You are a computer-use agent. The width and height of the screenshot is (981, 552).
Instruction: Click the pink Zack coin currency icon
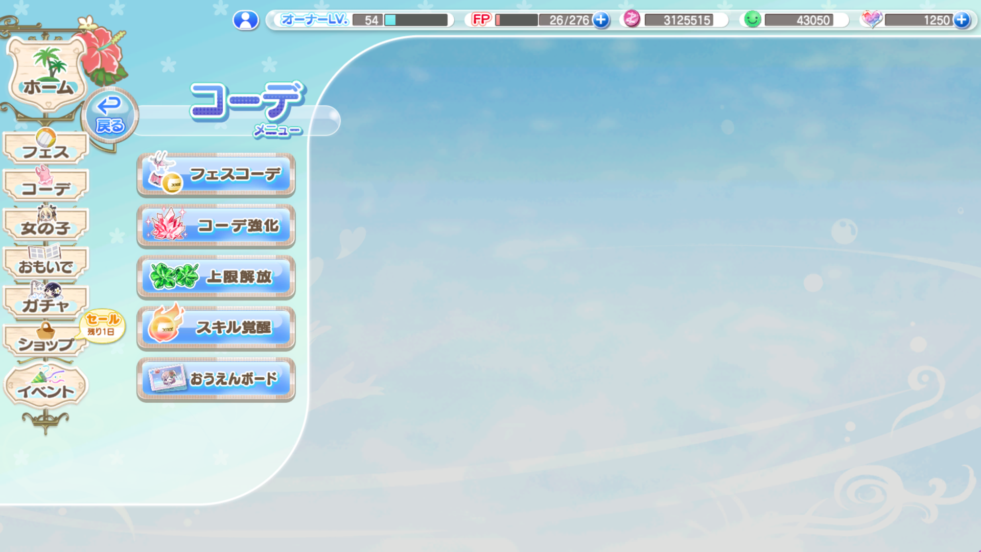tap(632, 19)
